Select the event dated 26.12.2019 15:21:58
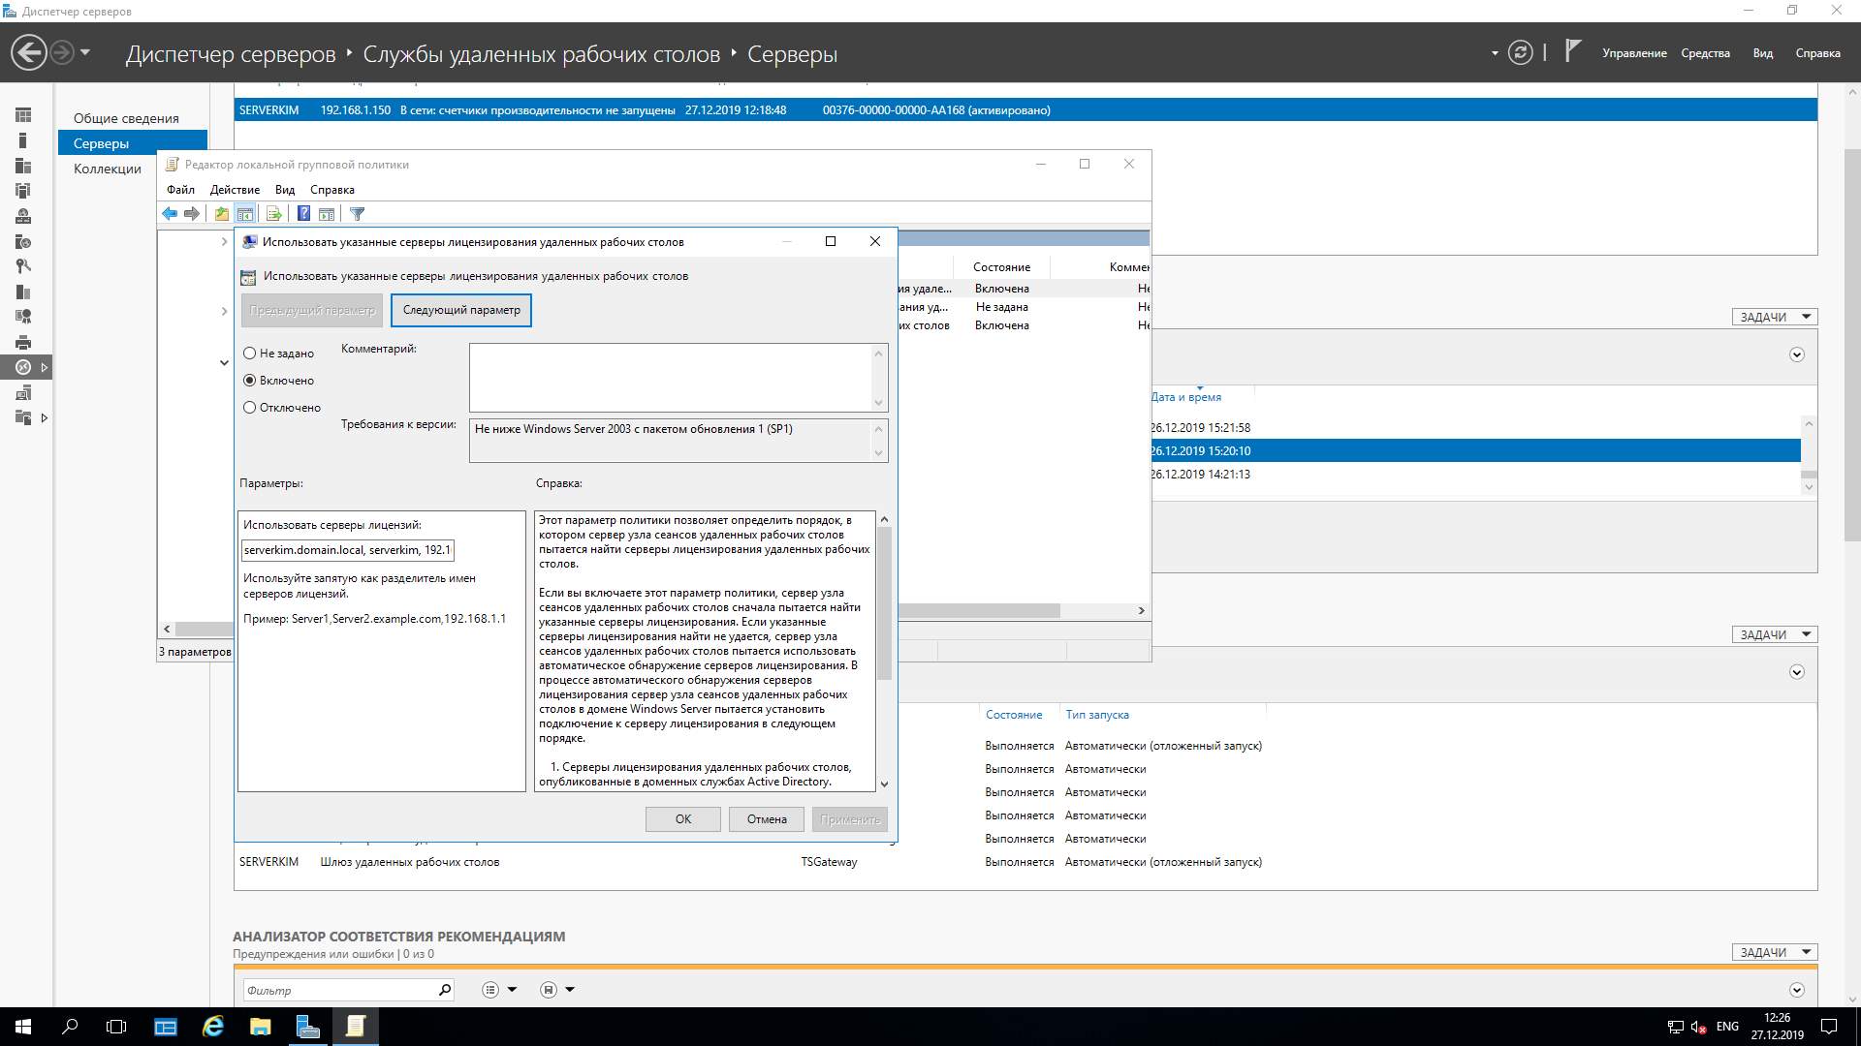Image resolution: width=1861 pixels, height=1046 pixels. (1475, 427)
